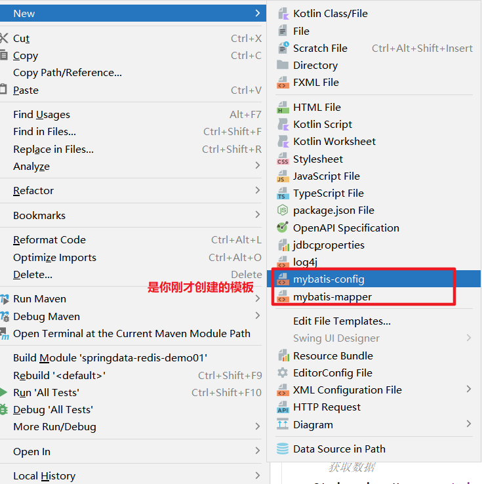This screenshot has height=484, width=482.
Task: Choose Rebuild '<default>'
Action: [133, 376]
